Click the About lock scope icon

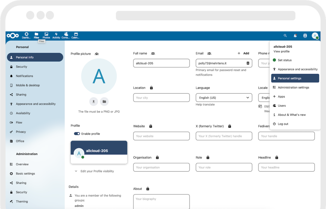[148, 189]
